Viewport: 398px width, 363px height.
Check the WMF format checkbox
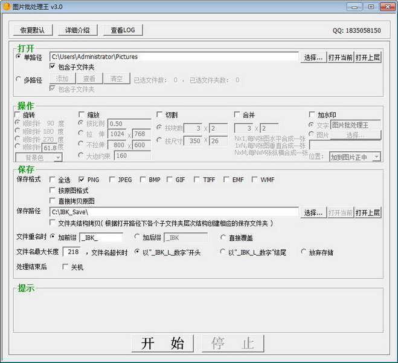[x=254, y=180]
